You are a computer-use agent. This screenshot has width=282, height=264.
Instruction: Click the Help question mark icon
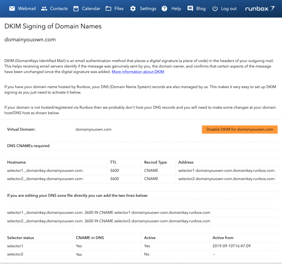(x=164, y=9)
